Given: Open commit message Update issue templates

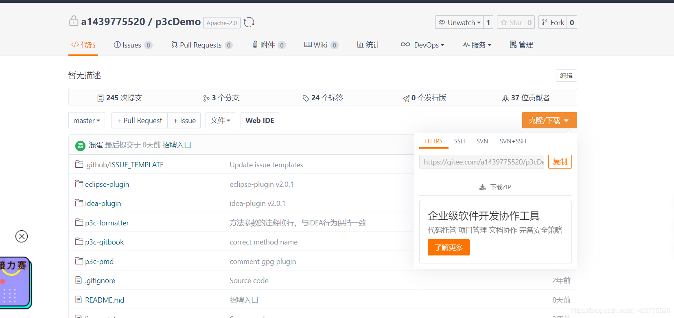Looking at the screenshot, I should (266, 165).
